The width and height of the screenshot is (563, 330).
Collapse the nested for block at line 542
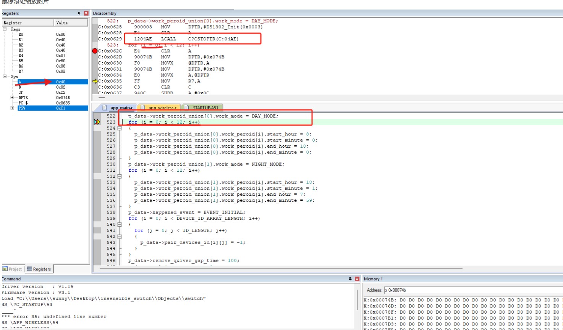click(120, 237)
